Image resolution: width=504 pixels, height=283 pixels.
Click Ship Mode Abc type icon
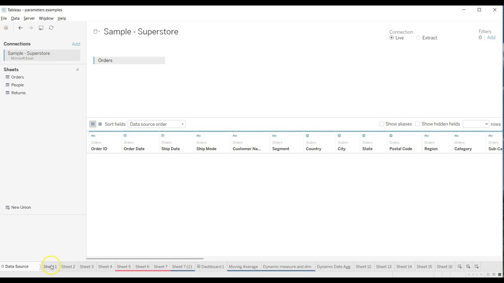[198, 136]
